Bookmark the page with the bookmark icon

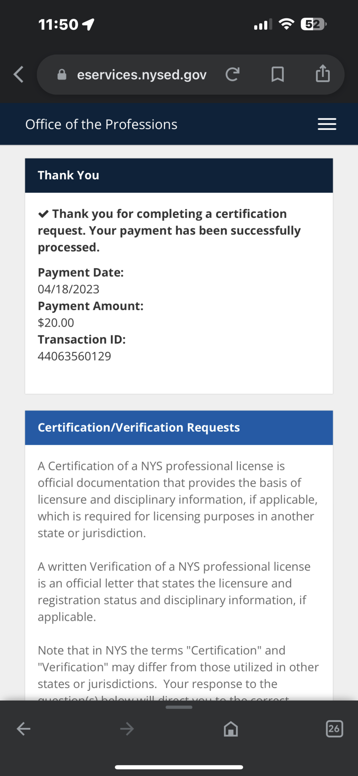coord(278,74)
